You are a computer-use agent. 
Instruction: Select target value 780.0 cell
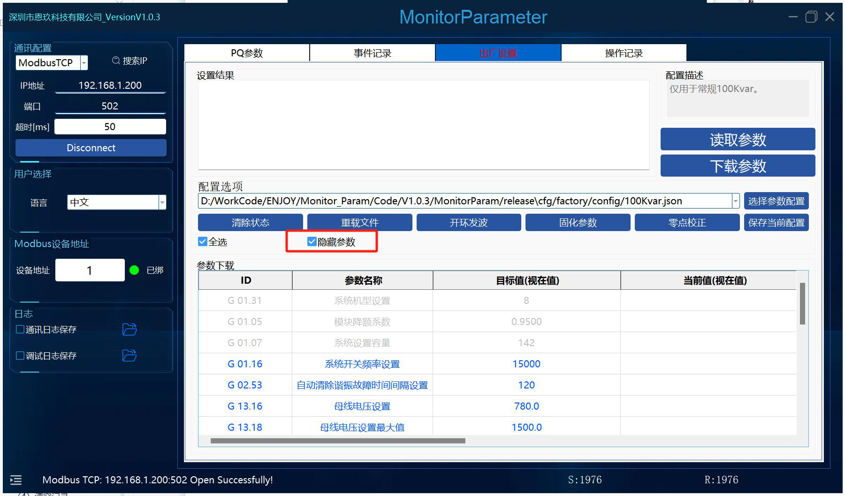(526, 406)
